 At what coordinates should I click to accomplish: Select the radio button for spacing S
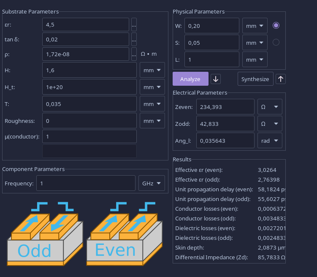pos(276,42)
